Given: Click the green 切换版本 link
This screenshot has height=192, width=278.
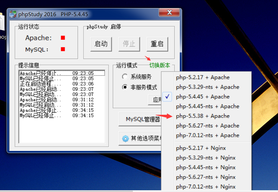Looking at the screenshot, I should point(160,65).
